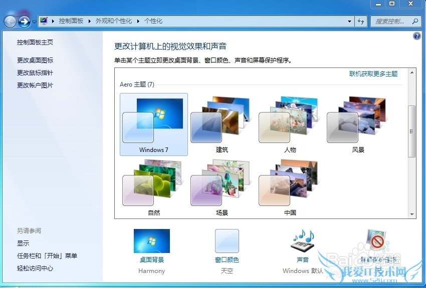Open 任务栏和「开始」菜单 link
The image size is (426, 288).
47,255
